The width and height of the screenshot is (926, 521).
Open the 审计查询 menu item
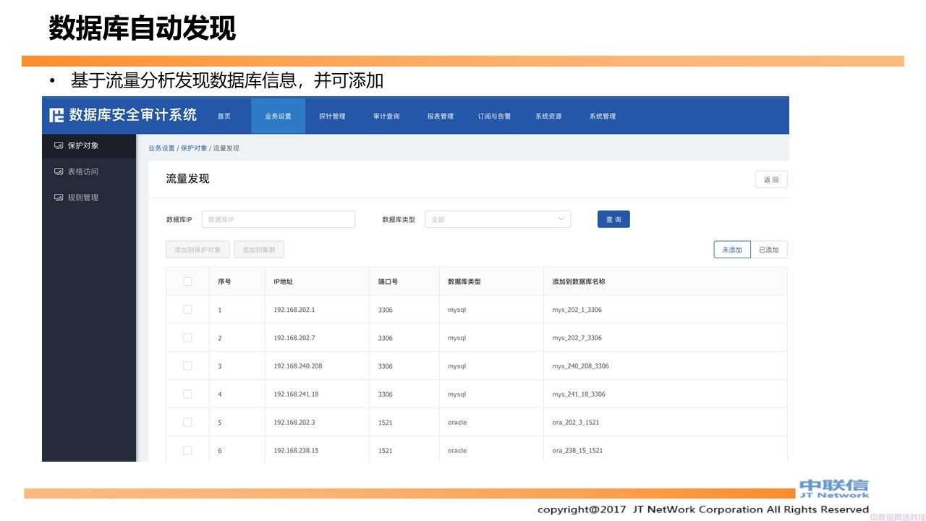[386, 116]
